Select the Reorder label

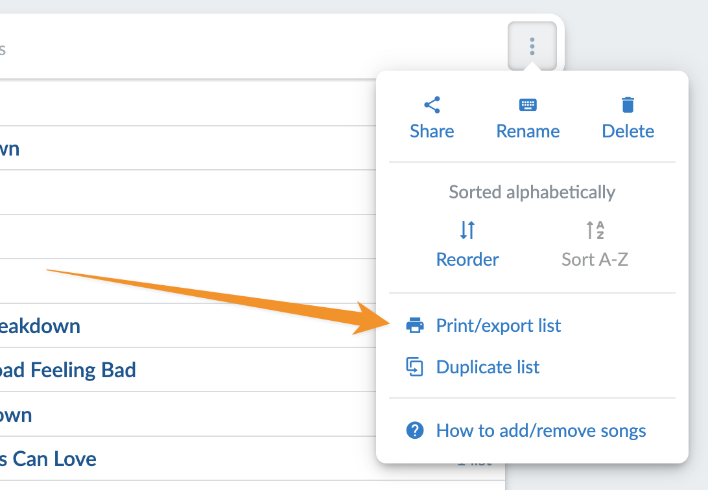(467, 260)
